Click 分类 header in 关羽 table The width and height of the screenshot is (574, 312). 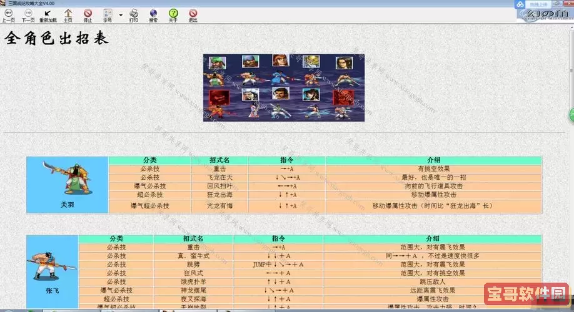[150, 160]
